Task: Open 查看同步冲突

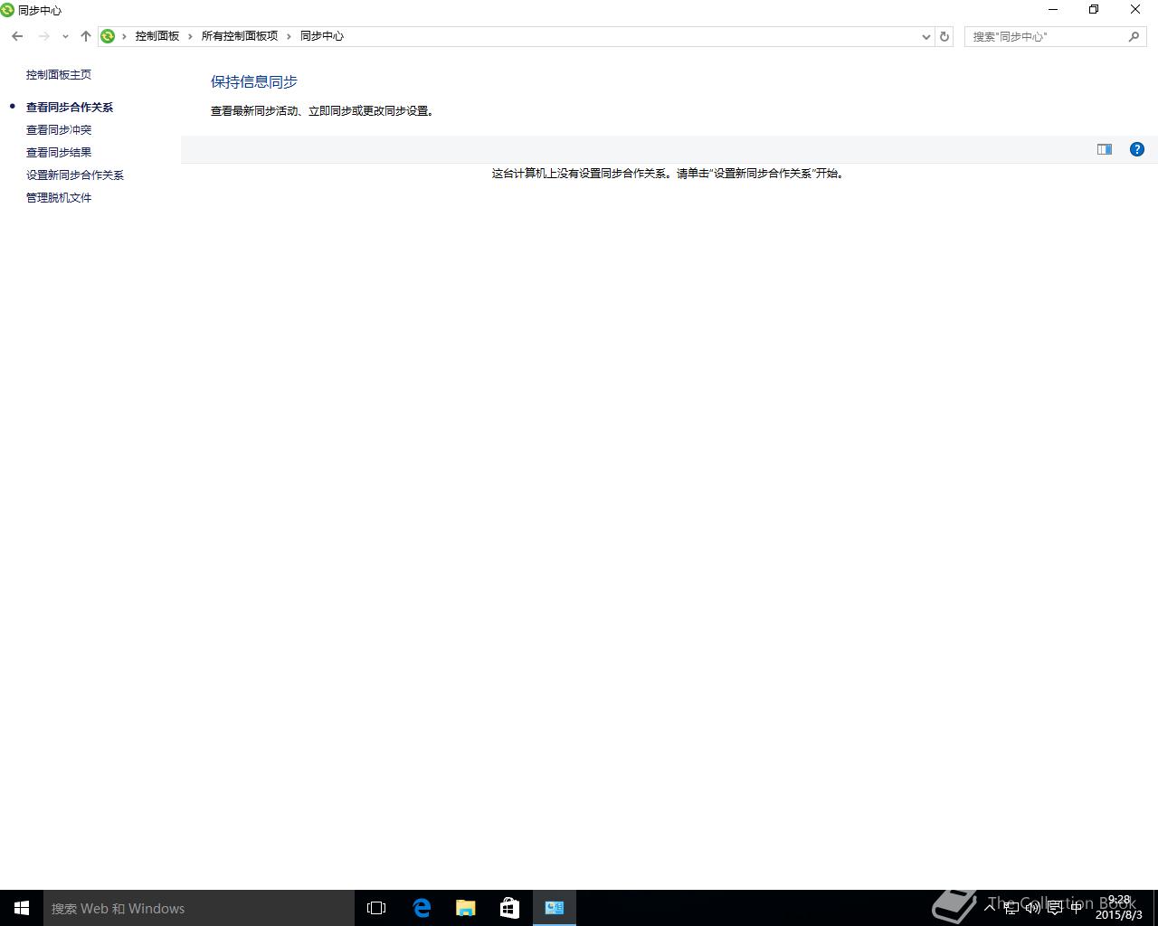Action: pos(59,129)
